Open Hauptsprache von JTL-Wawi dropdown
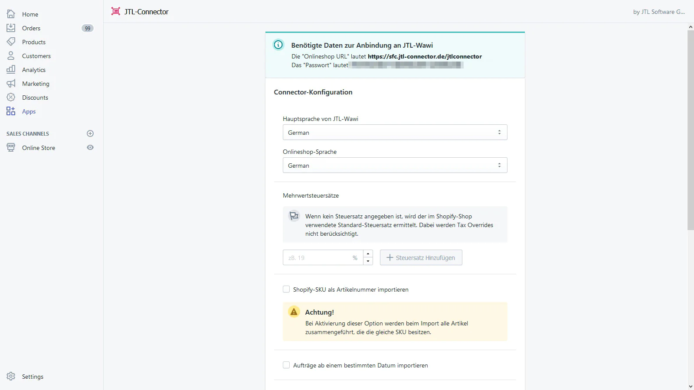Viewport: 694px width, 390px height. pyautogui.click(x=395, y=133)
